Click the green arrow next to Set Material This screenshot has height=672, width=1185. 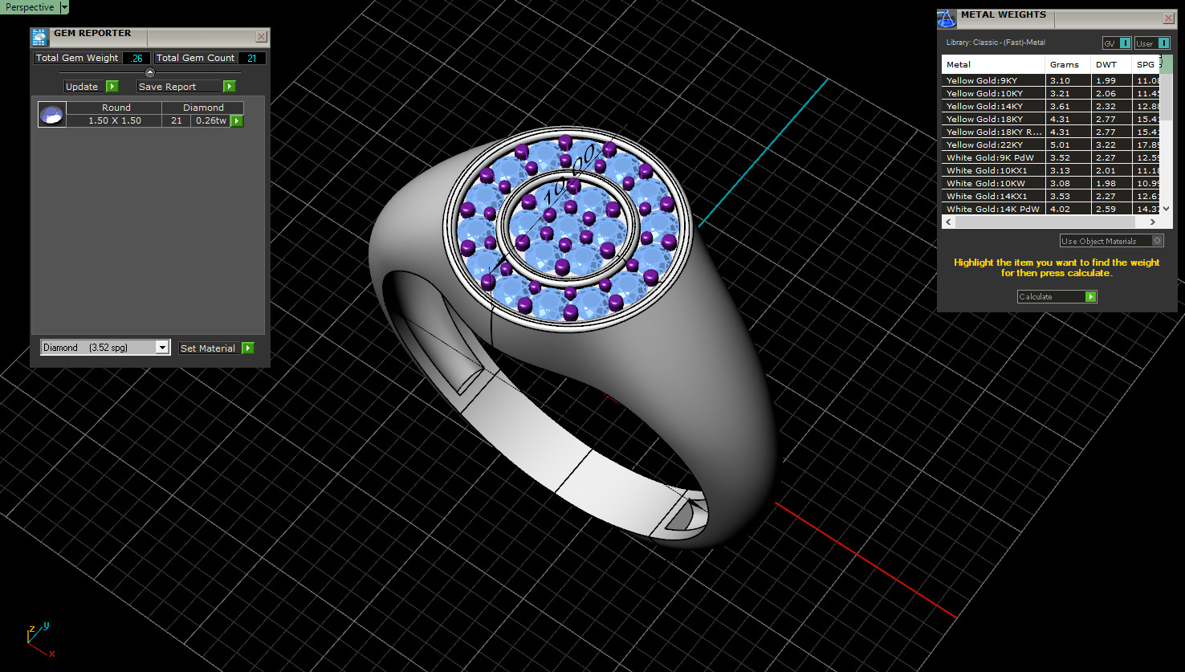pos(248,348)
